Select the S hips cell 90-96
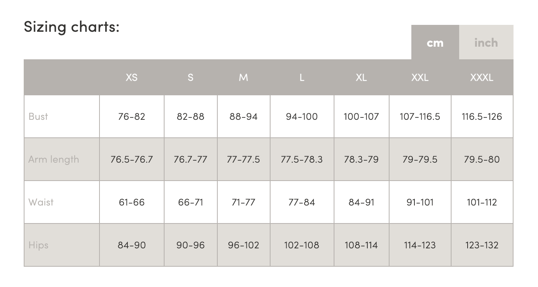Image resolution: width=538 pixels, height=287 pixels. (191, 245)
